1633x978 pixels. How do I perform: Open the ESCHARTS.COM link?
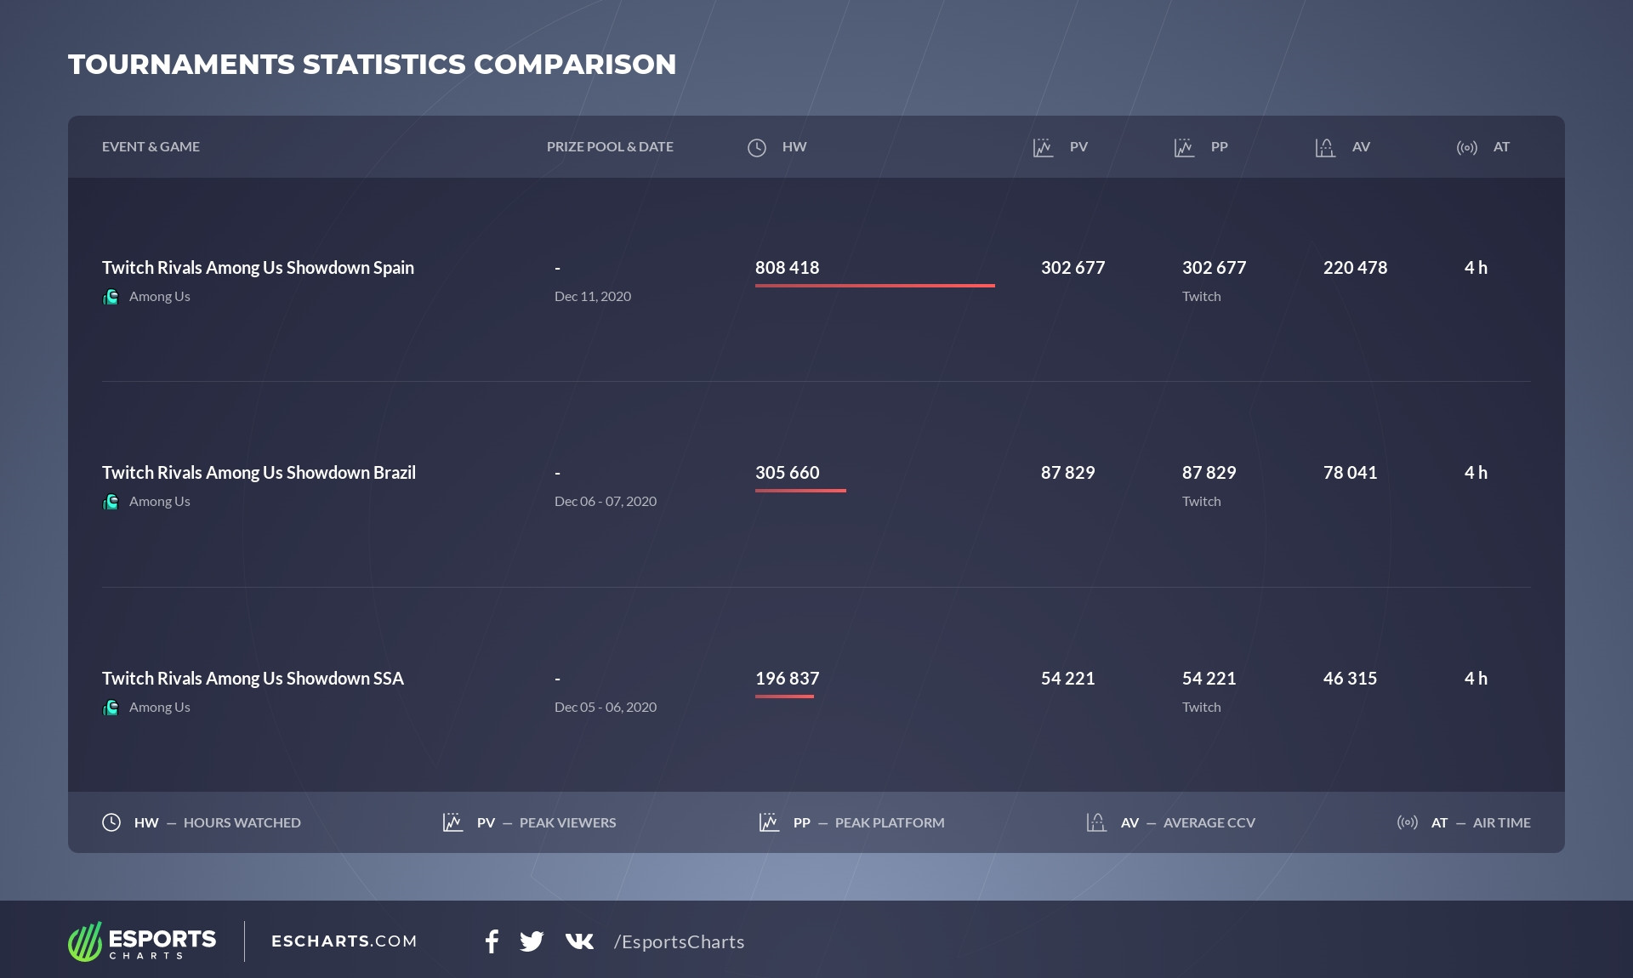(344, 941)
